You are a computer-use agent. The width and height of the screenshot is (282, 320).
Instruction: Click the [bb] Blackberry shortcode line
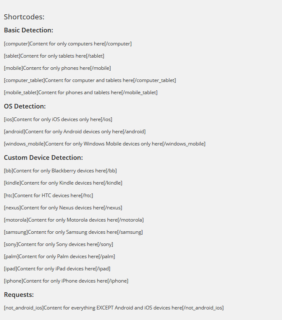[x=60, y=171]
